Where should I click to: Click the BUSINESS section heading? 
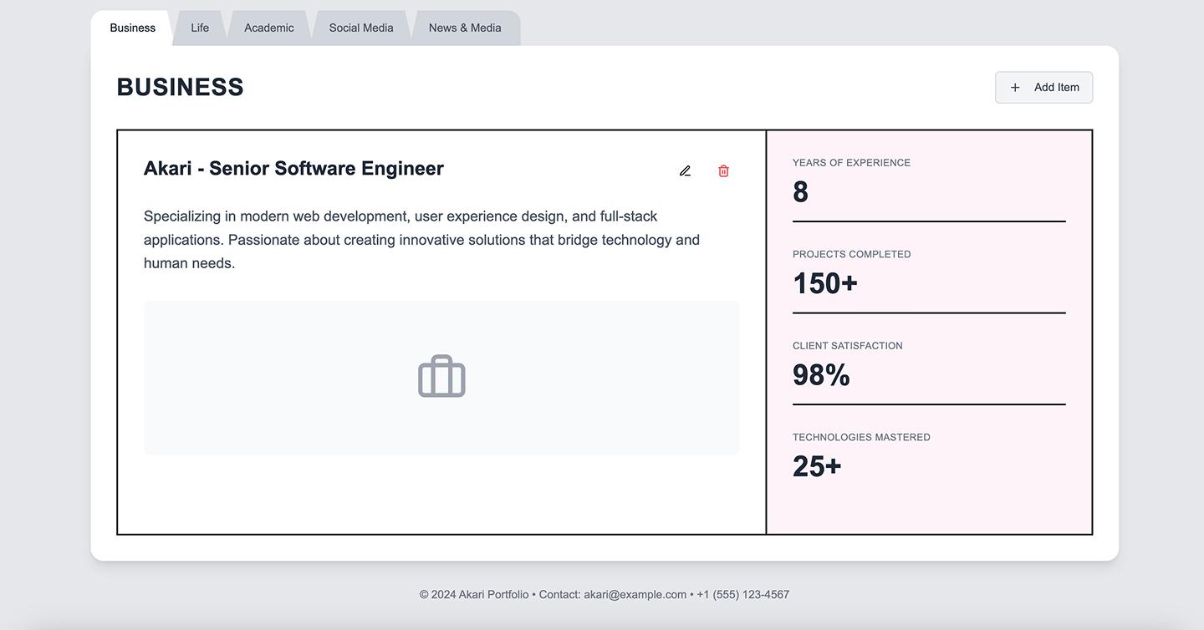(x=181, y=87)
